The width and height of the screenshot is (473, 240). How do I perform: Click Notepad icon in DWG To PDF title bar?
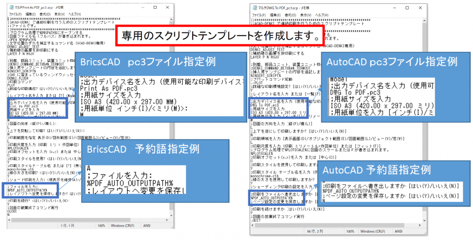(x=254, y=7)
